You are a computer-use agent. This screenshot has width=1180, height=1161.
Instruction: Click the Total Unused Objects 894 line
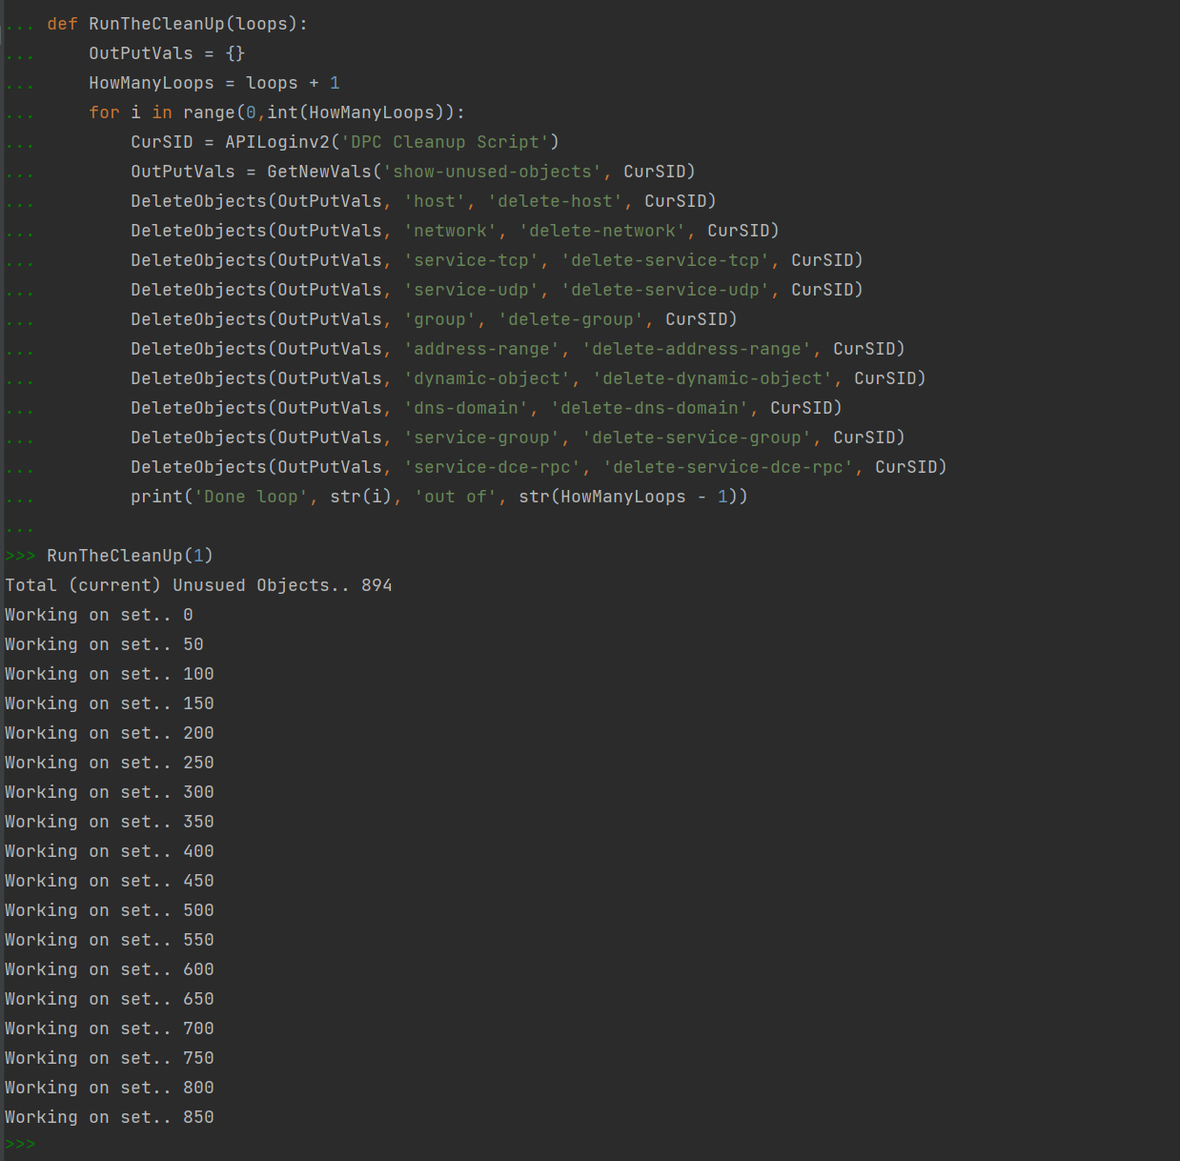tap(198, 585)
